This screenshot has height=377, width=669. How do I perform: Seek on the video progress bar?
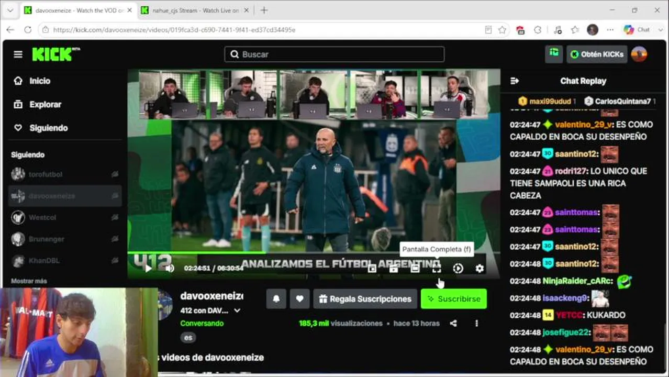pyautogui.click(x=314, y=253)
